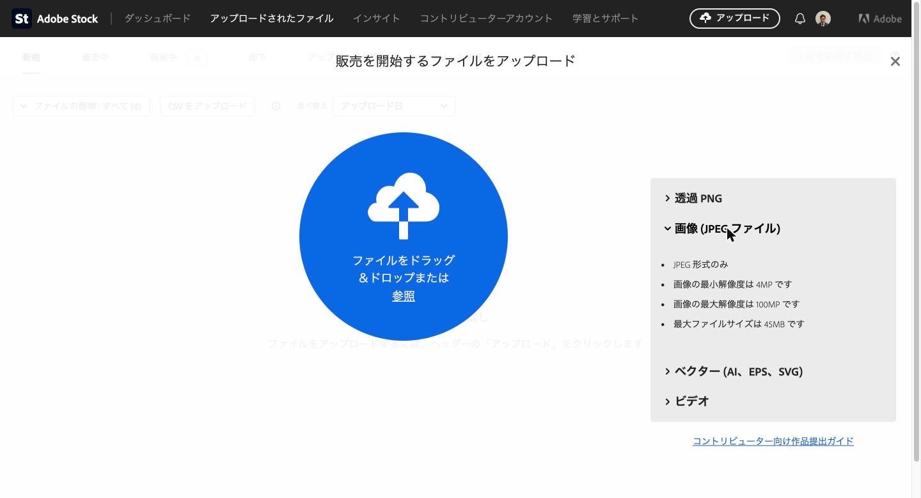Open 学習とサポート menu item
The image size is (921, 498).
pos(606,19)
